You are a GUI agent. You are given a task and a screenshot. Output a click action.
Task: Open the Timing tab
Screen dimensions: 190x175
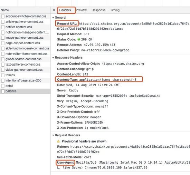point(115,10)
